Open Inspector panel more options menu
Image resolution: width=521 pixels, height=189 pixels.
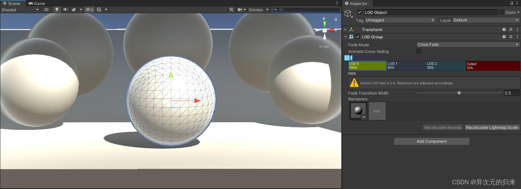click(x=517, y=3)
